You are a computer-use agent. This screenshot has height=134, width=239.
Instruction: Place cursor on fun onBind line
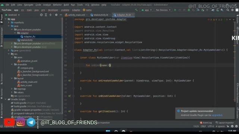(98, 66)
